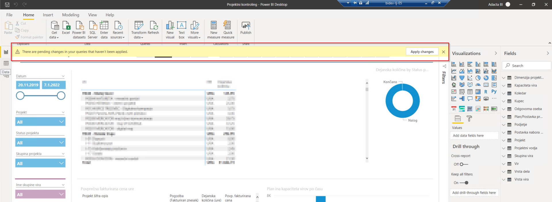Open the Format paint roller tab
Screen dimensions: 552x202
pyautogui.click(x=469, y=118)
